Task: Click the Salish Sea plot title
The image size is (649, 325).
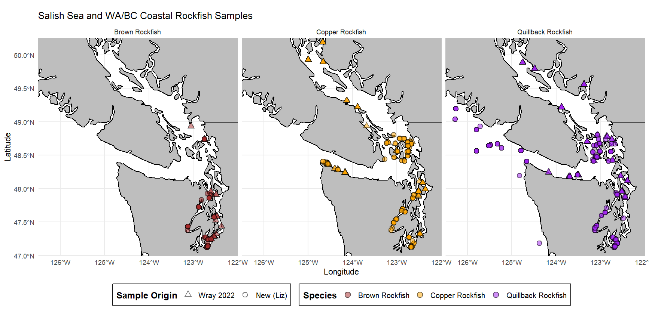Action: click(x=145, y=16)
